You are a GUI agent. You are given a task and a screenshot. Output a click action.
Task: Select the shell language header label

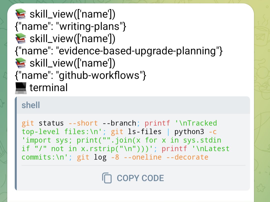(x=31, y=105)
